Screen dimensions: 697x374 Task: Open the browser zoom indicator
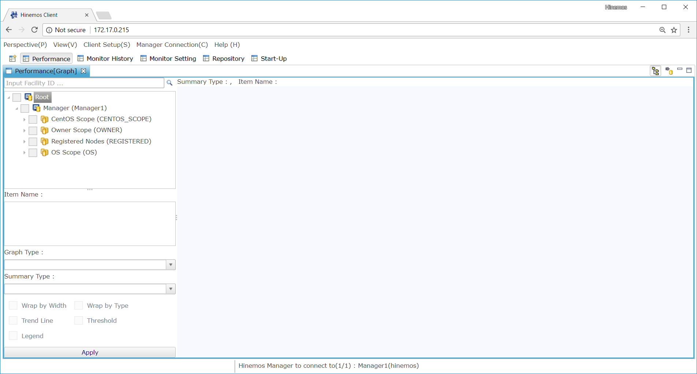[663, 30]
